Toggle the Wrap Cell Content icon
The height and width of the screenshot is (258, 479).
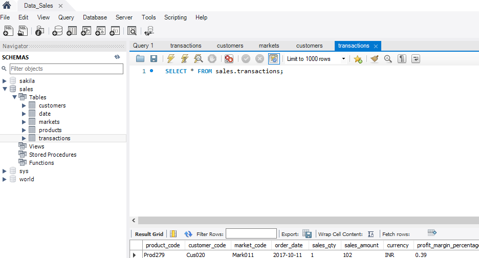pyautogui.click(x=371, y=234)
